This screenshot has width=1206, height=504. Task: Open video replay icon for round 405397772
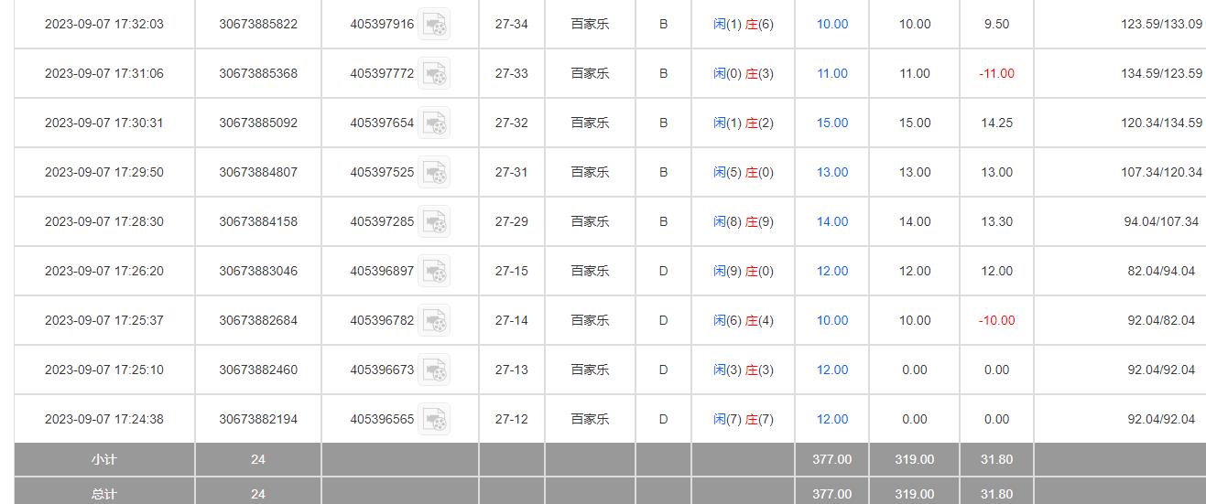(434, 74)
